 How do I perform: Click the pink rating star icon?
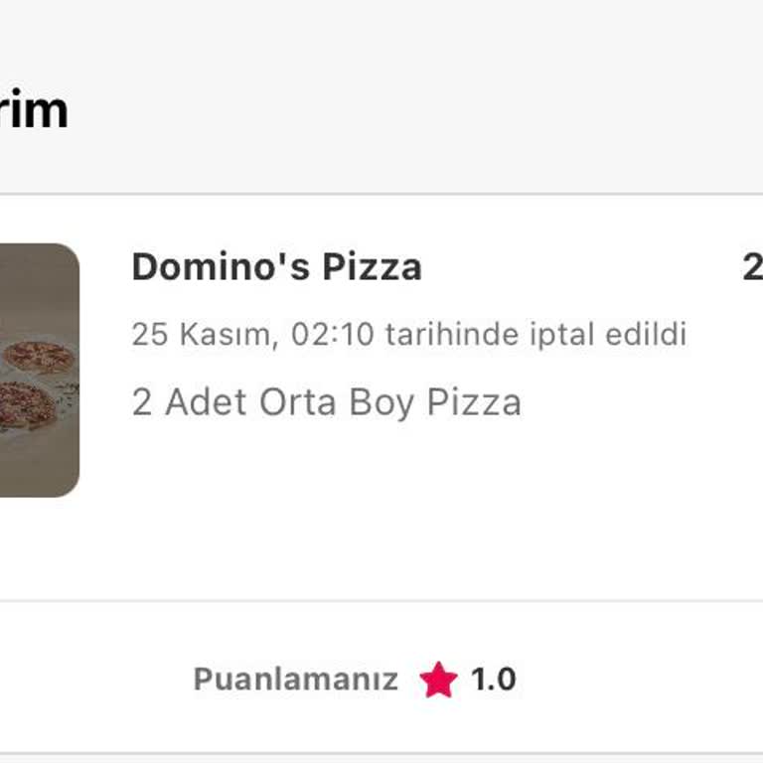[437, 681]
